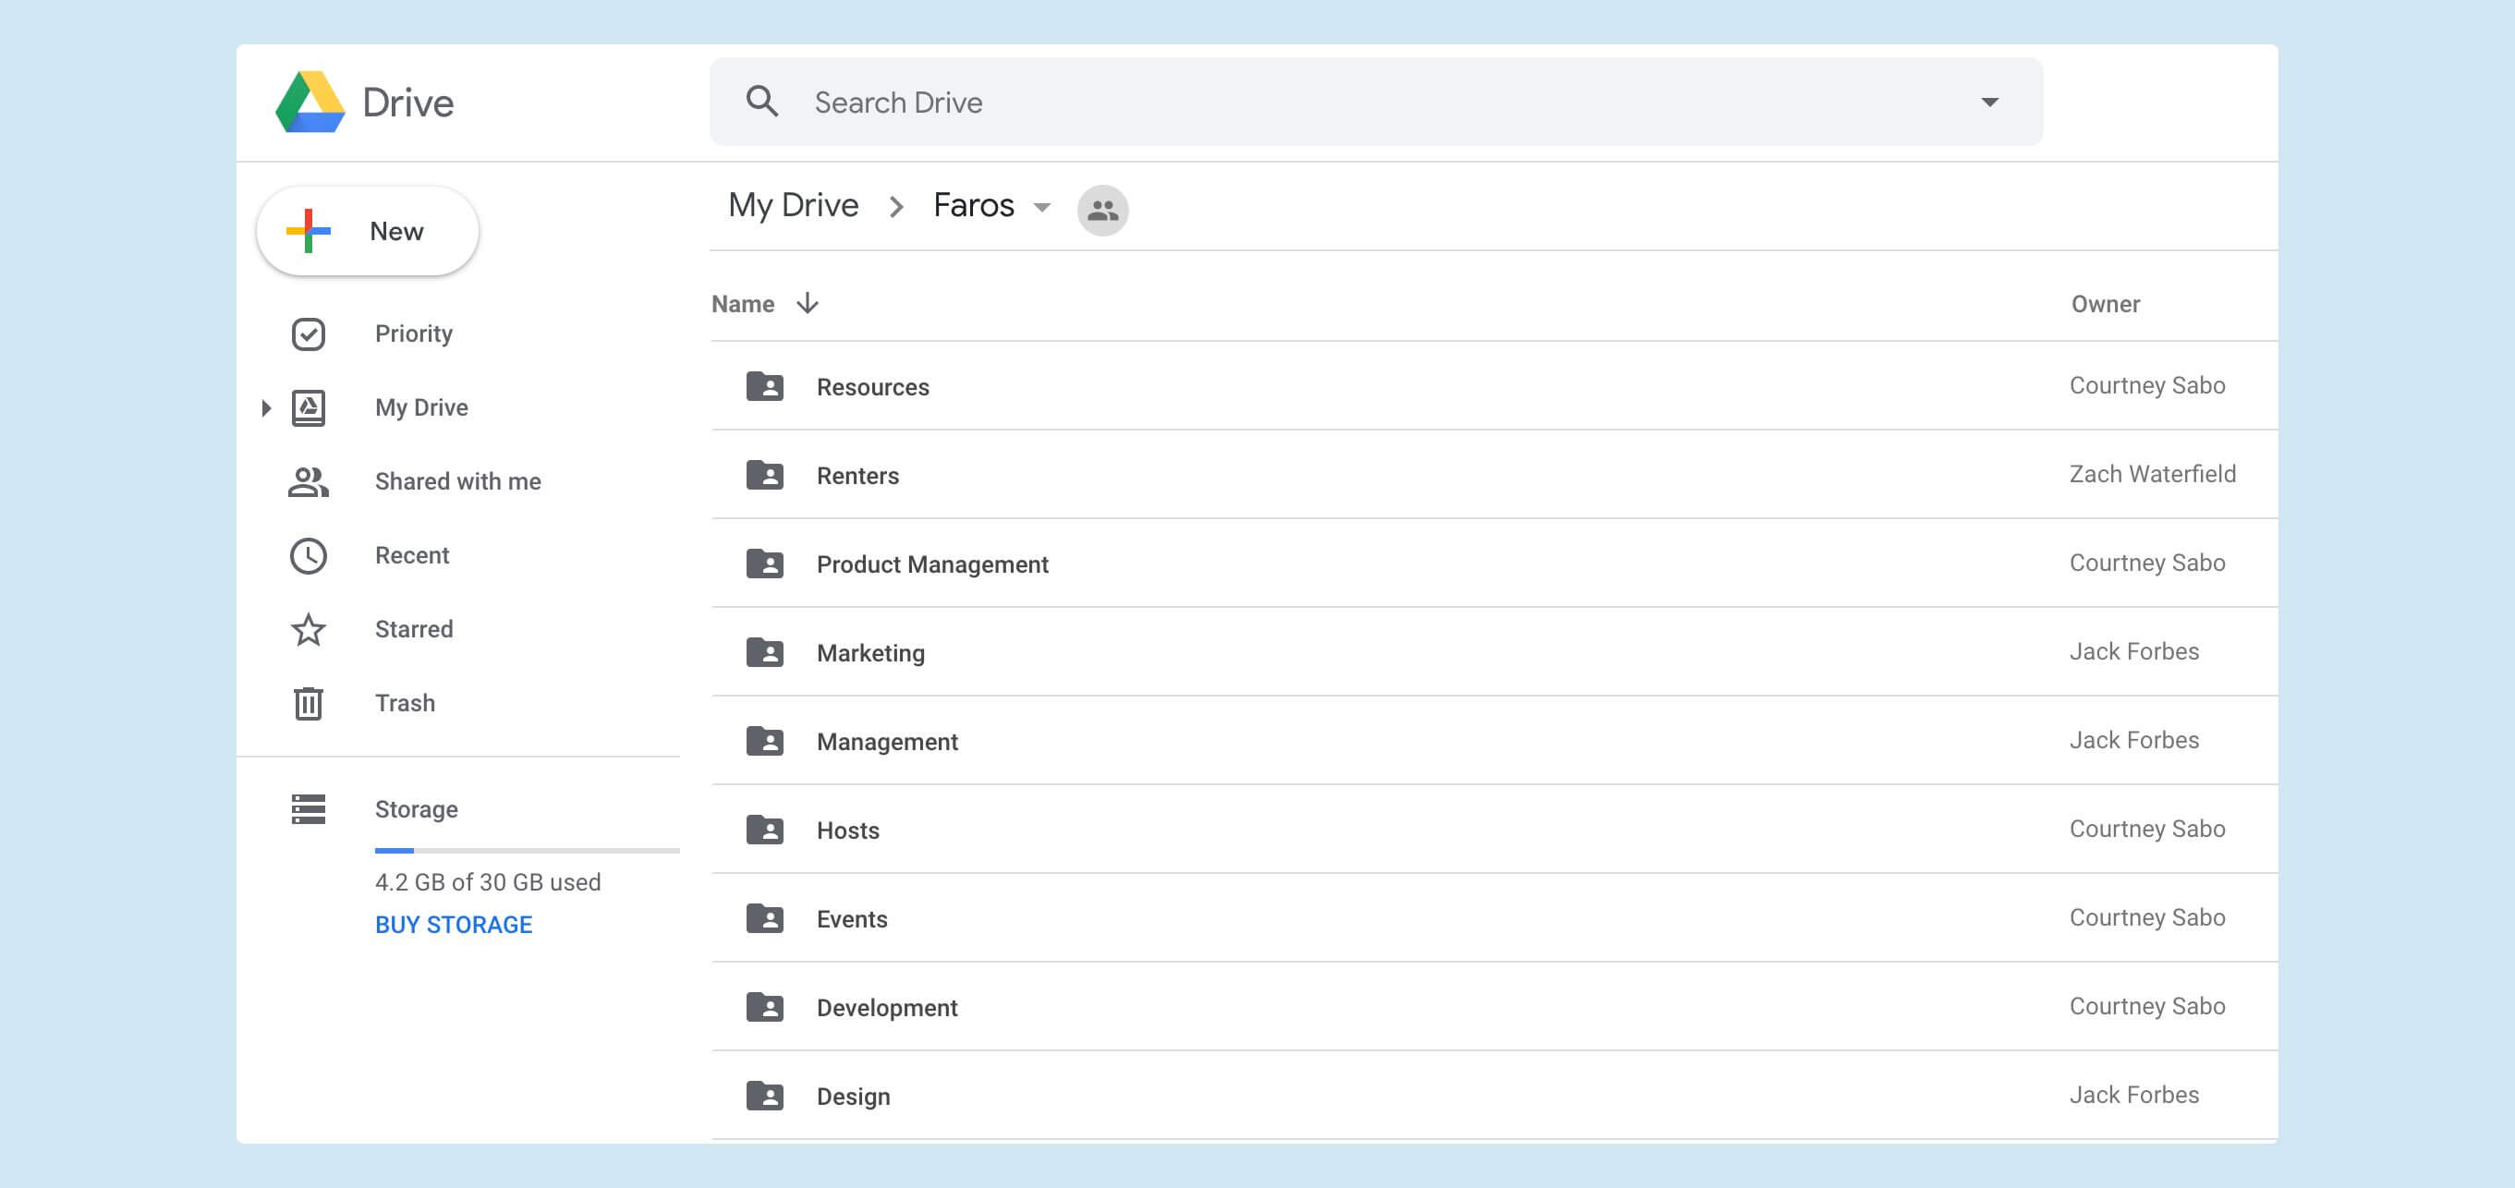Click owner Jack Forbes in Design row
The height and width of the screenshot is (1188, 2515).
tap(2134, 1096)
